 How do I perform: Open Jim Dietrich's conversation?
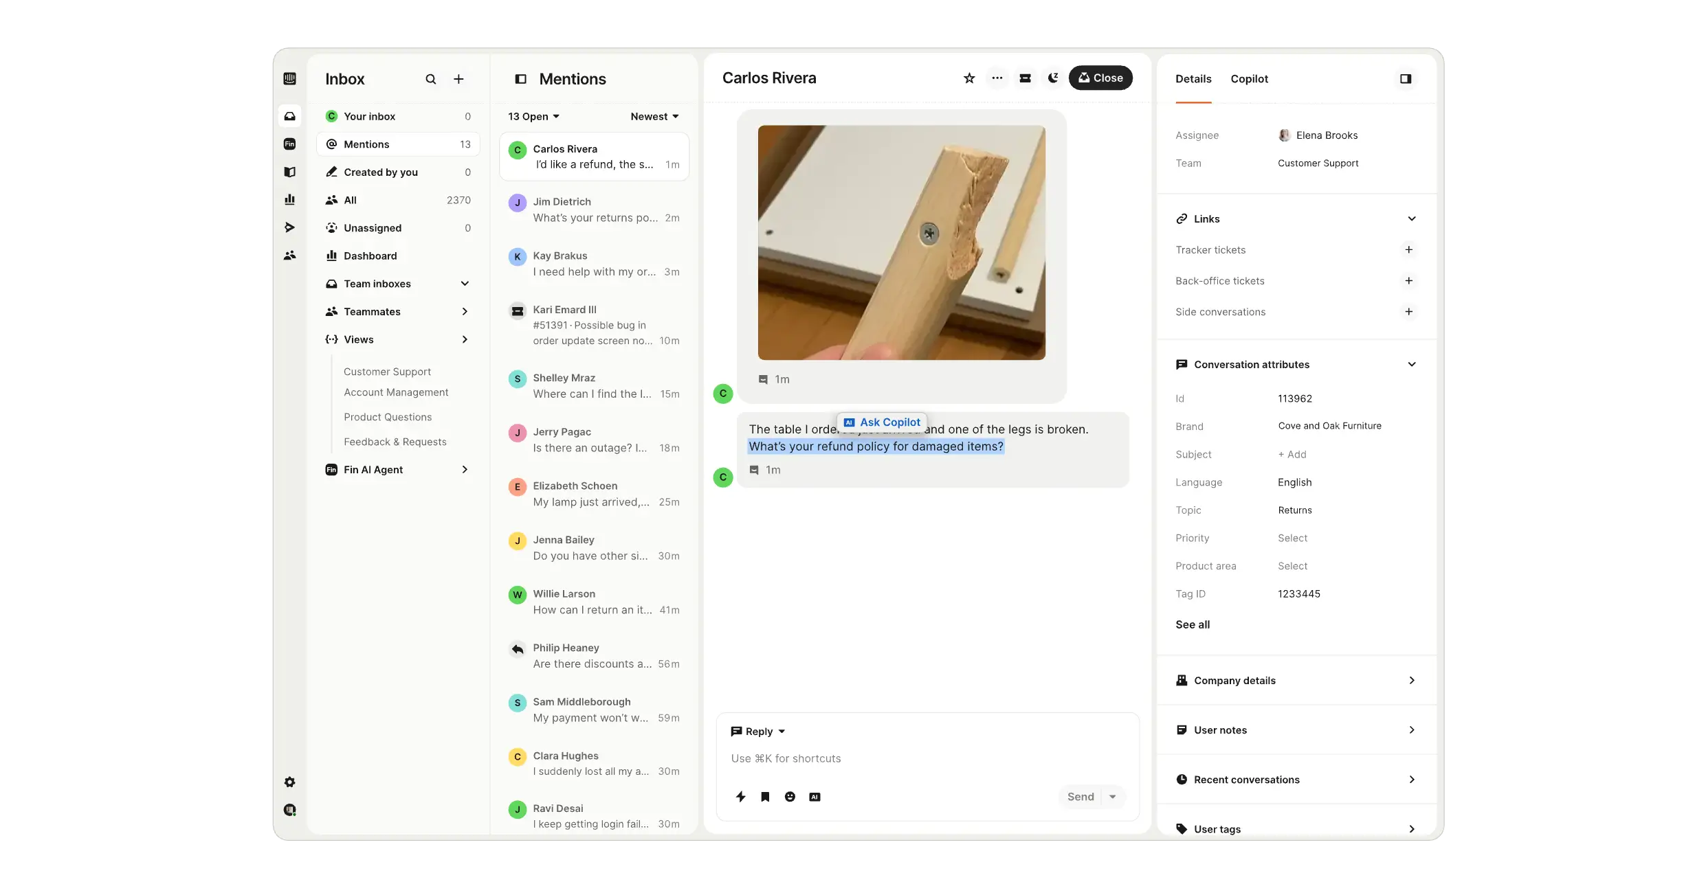(x=594, y=210)
